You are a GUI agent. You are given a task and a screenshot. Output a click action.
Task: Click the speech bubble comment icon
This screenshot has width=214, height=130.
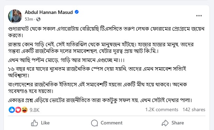94,123
